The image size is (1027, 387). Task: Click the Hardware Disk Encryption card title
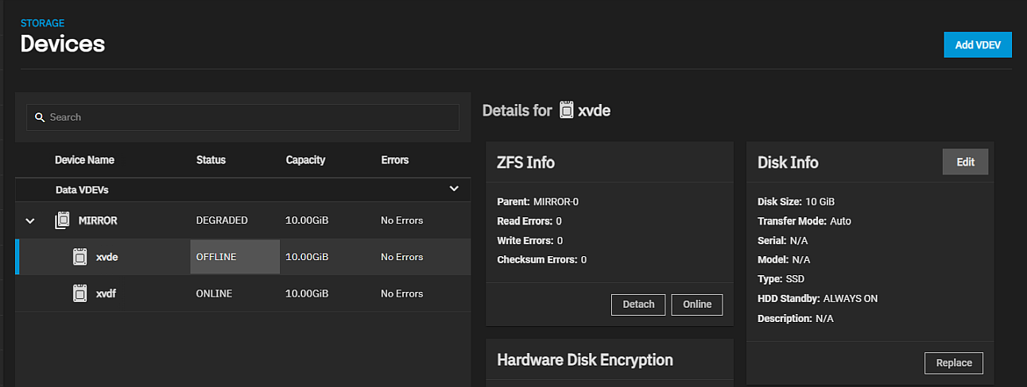pos(584,360)
